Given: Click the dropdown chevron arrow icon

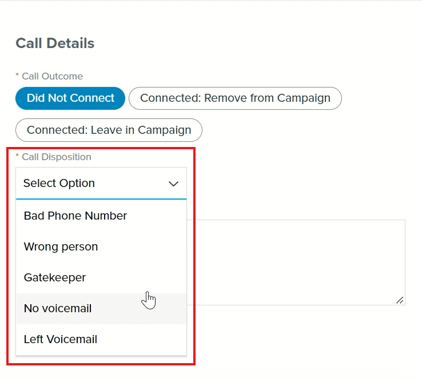Looking at the screenshot, I should click(173, 184).
